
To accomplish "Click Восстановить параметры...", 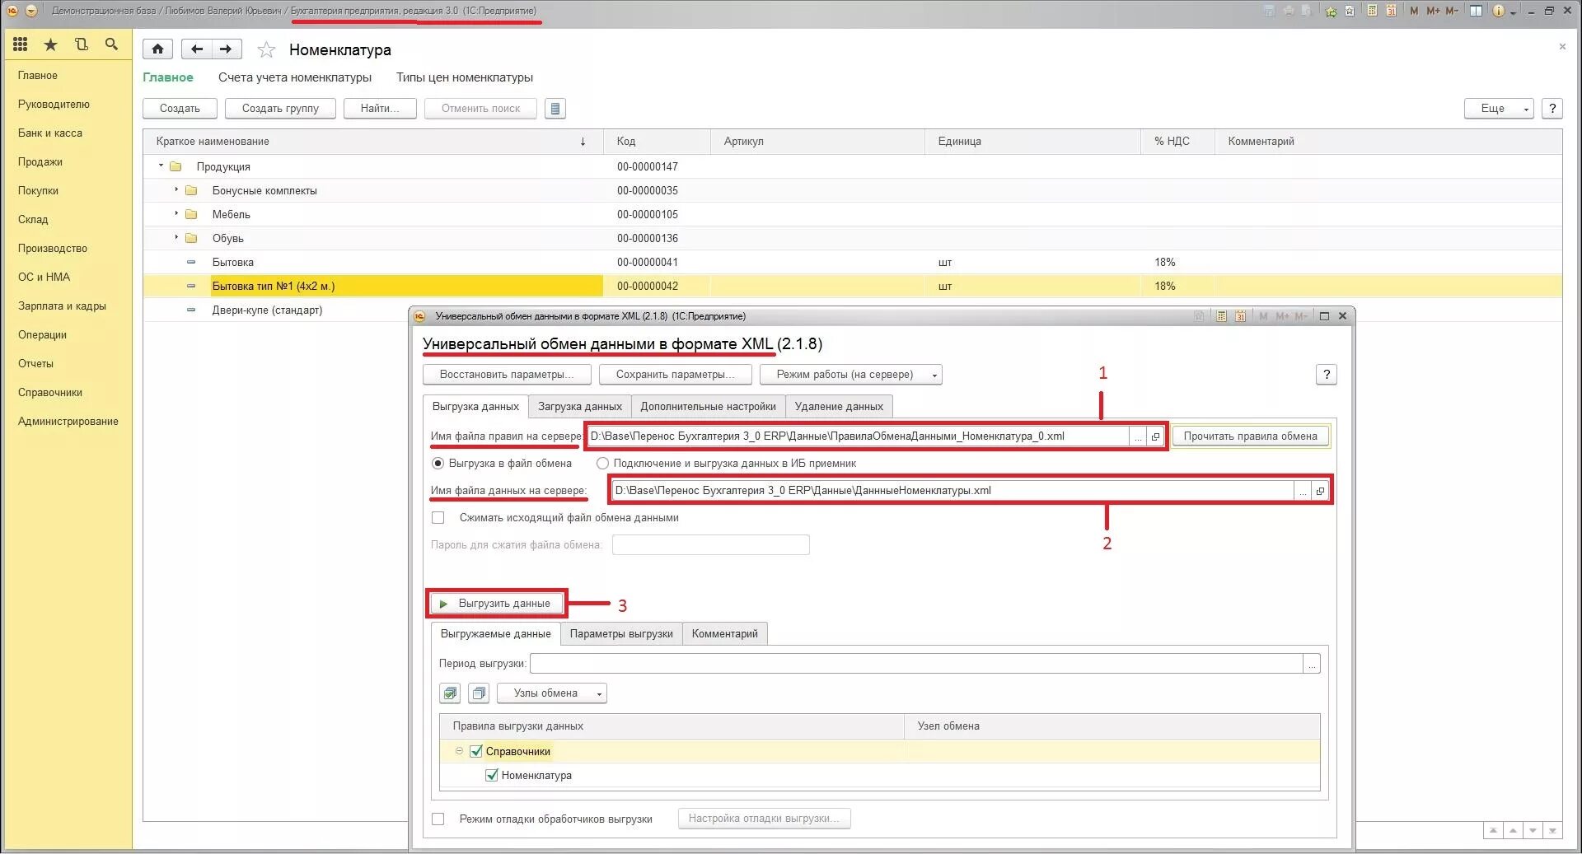I will coord(508,375).
